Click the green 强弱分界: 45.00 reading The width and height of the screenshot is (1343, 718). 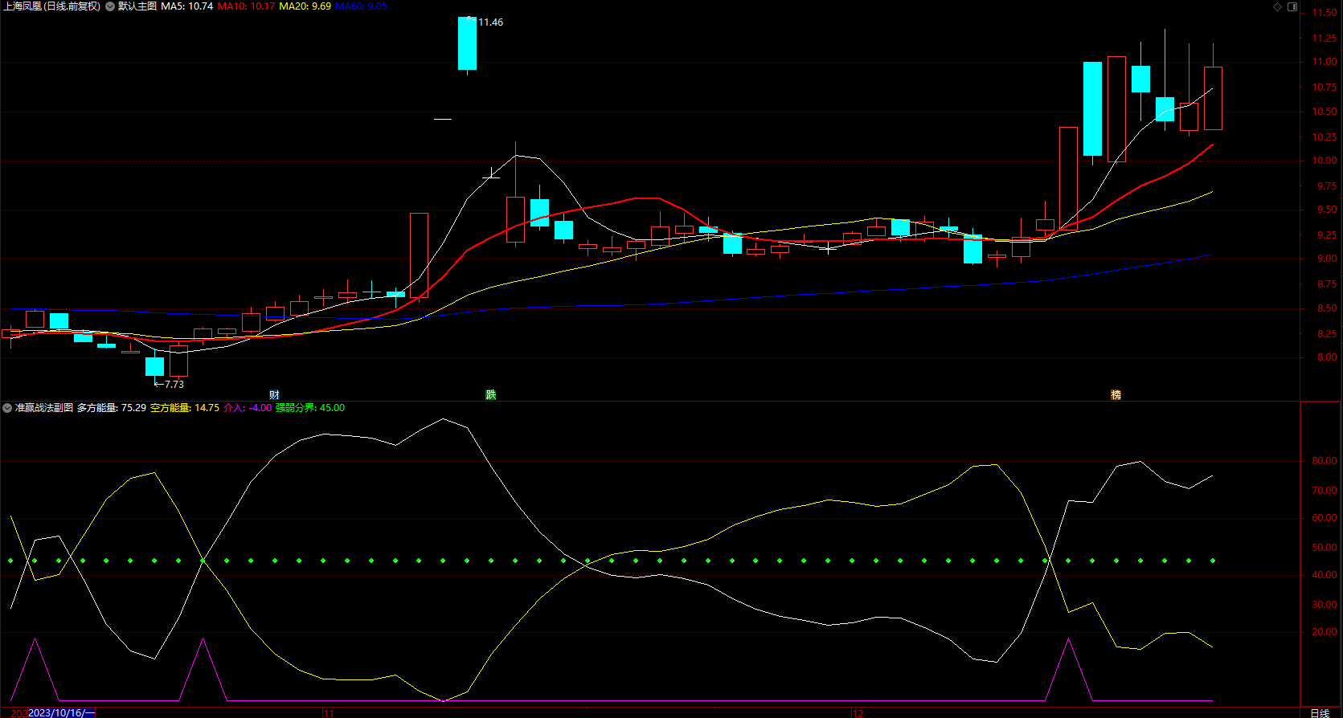[310, 408]
